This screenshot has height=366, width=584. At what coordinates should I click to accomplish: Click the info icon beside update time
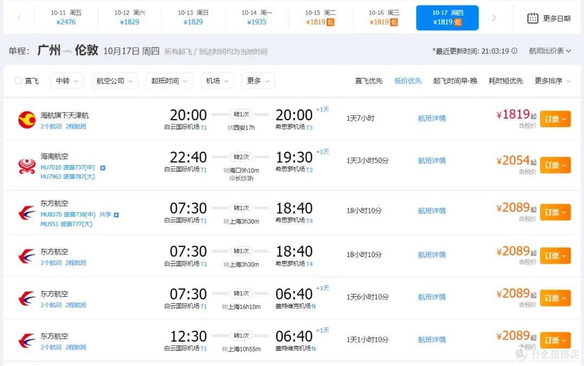click(514, 51)
